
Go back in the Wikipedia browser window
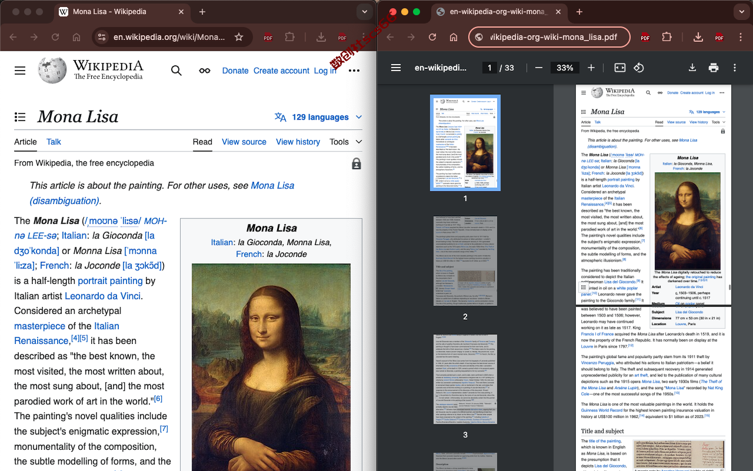tap(13, 37)
